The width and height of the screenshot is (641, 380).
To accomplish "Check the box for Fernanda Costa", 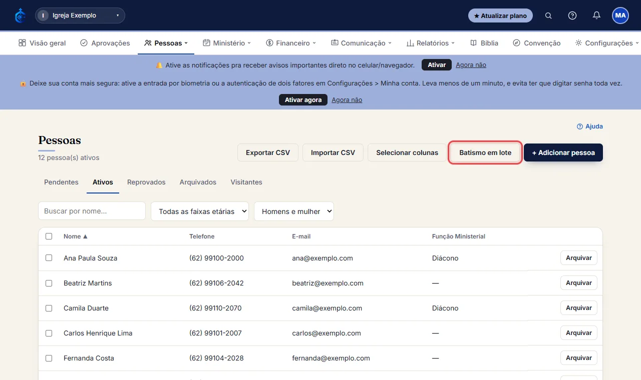I will 49,358.
